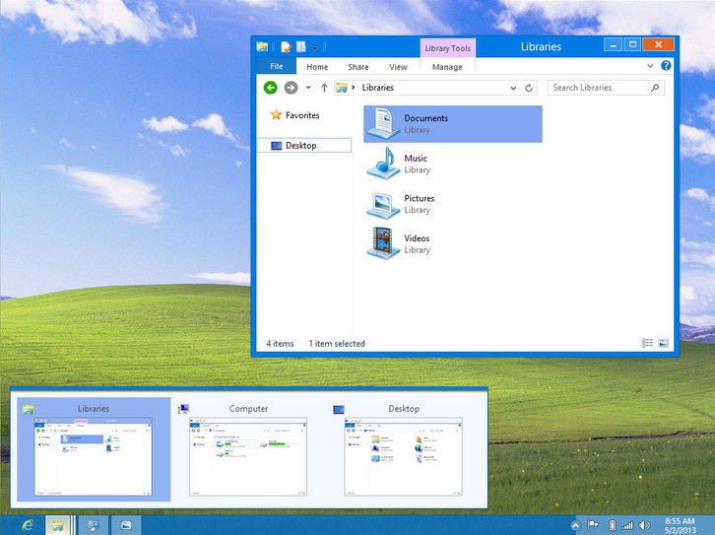Show hidden tray icons with the up arrow
This screenshot has height=535, width=715.
click(x=575, y=526)
